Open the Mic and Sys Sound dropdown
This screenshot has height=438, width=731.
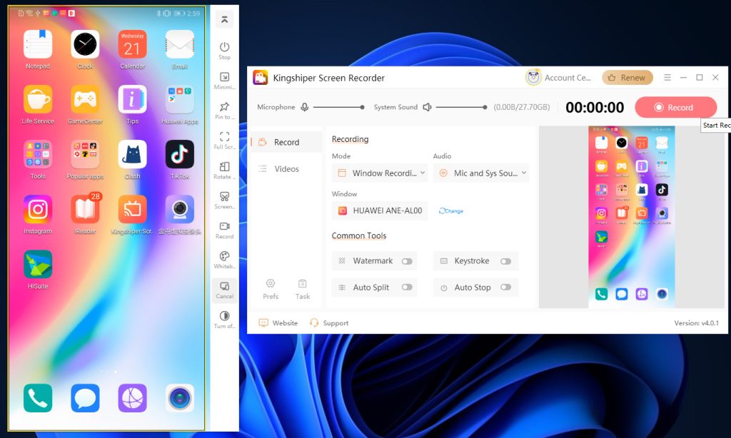coord(481,173)
